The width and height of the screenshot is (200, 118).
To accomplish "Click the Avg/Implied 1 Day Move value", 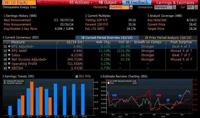I will pos(64,29).
